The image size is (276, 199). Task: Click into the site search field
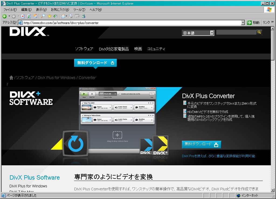(x=236, y=32)
